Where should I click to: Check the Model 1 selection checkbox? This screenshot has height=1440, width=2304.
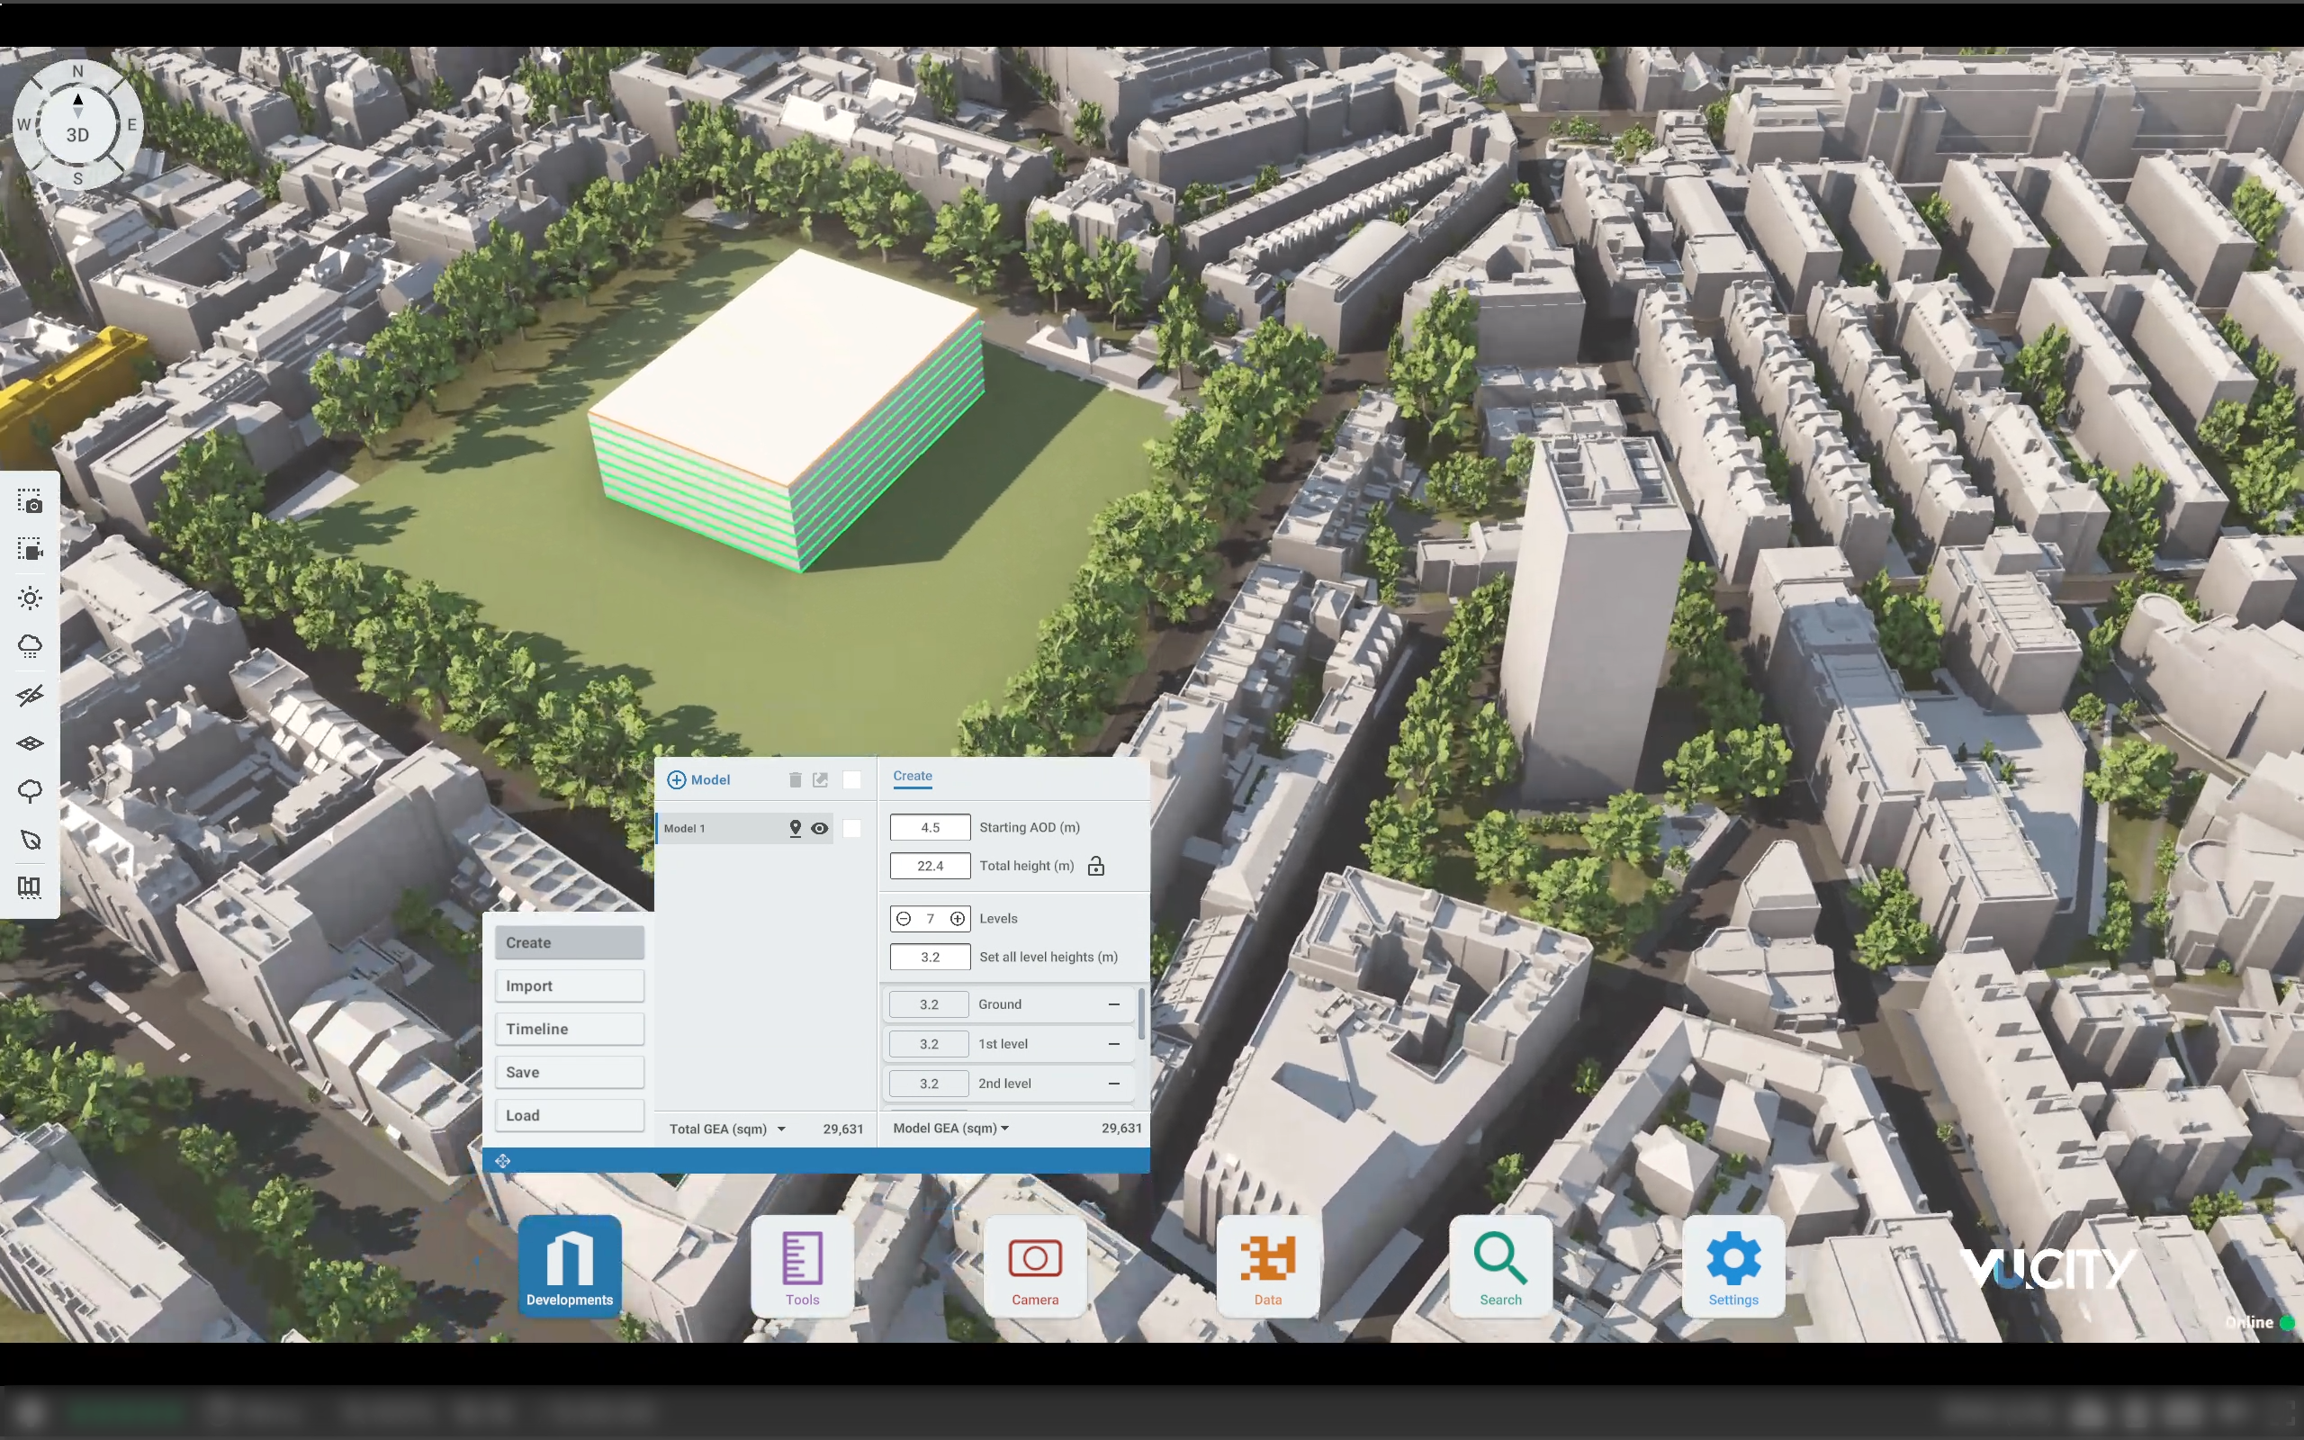(x=852, y=829)
